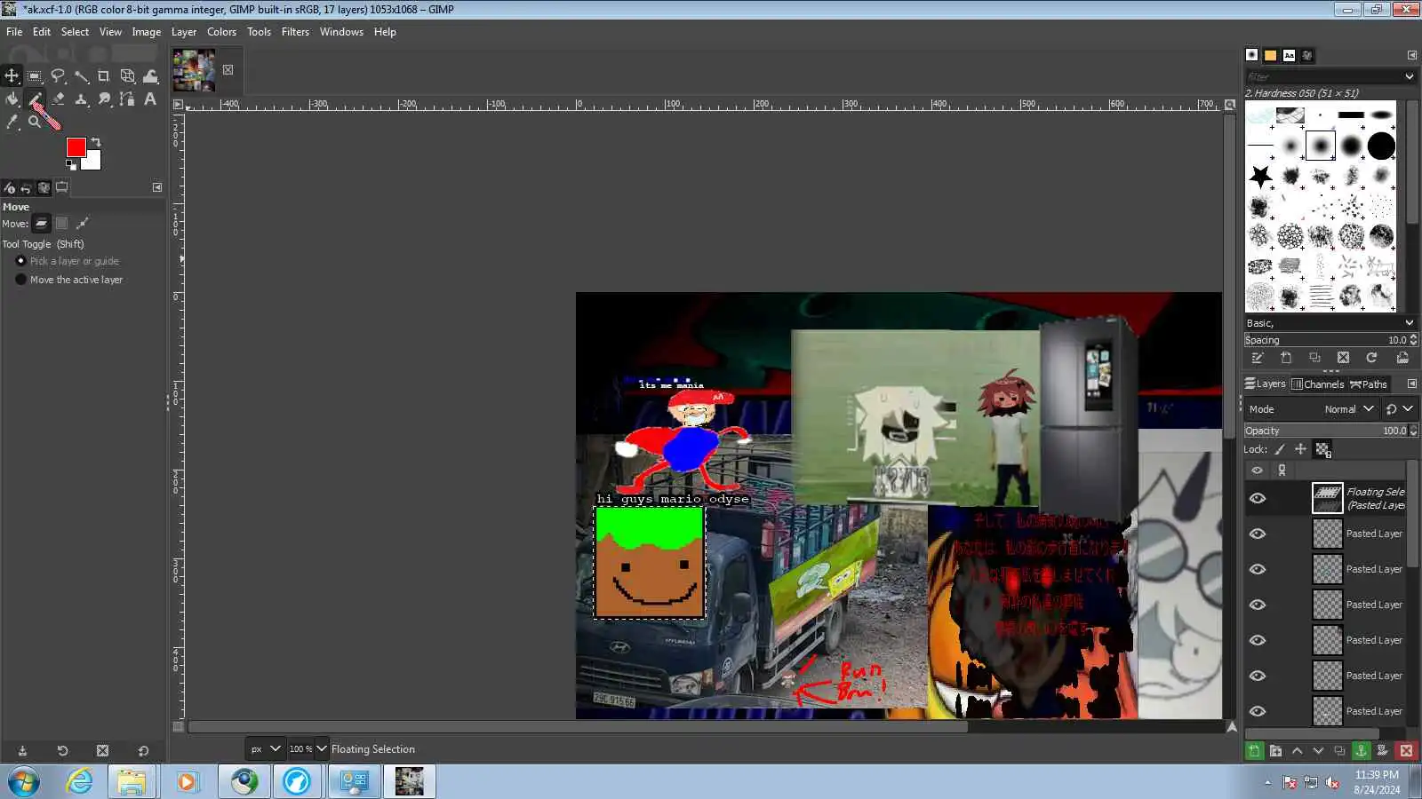This screenshot has width=1422, height=799.
Task: Select the Eraser tool
Action: 58,99
